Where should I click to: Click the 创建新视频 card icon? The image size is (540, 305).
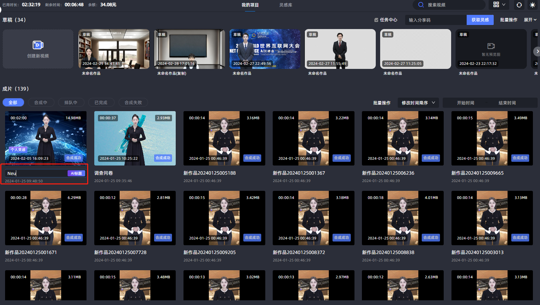pos(38,45)
